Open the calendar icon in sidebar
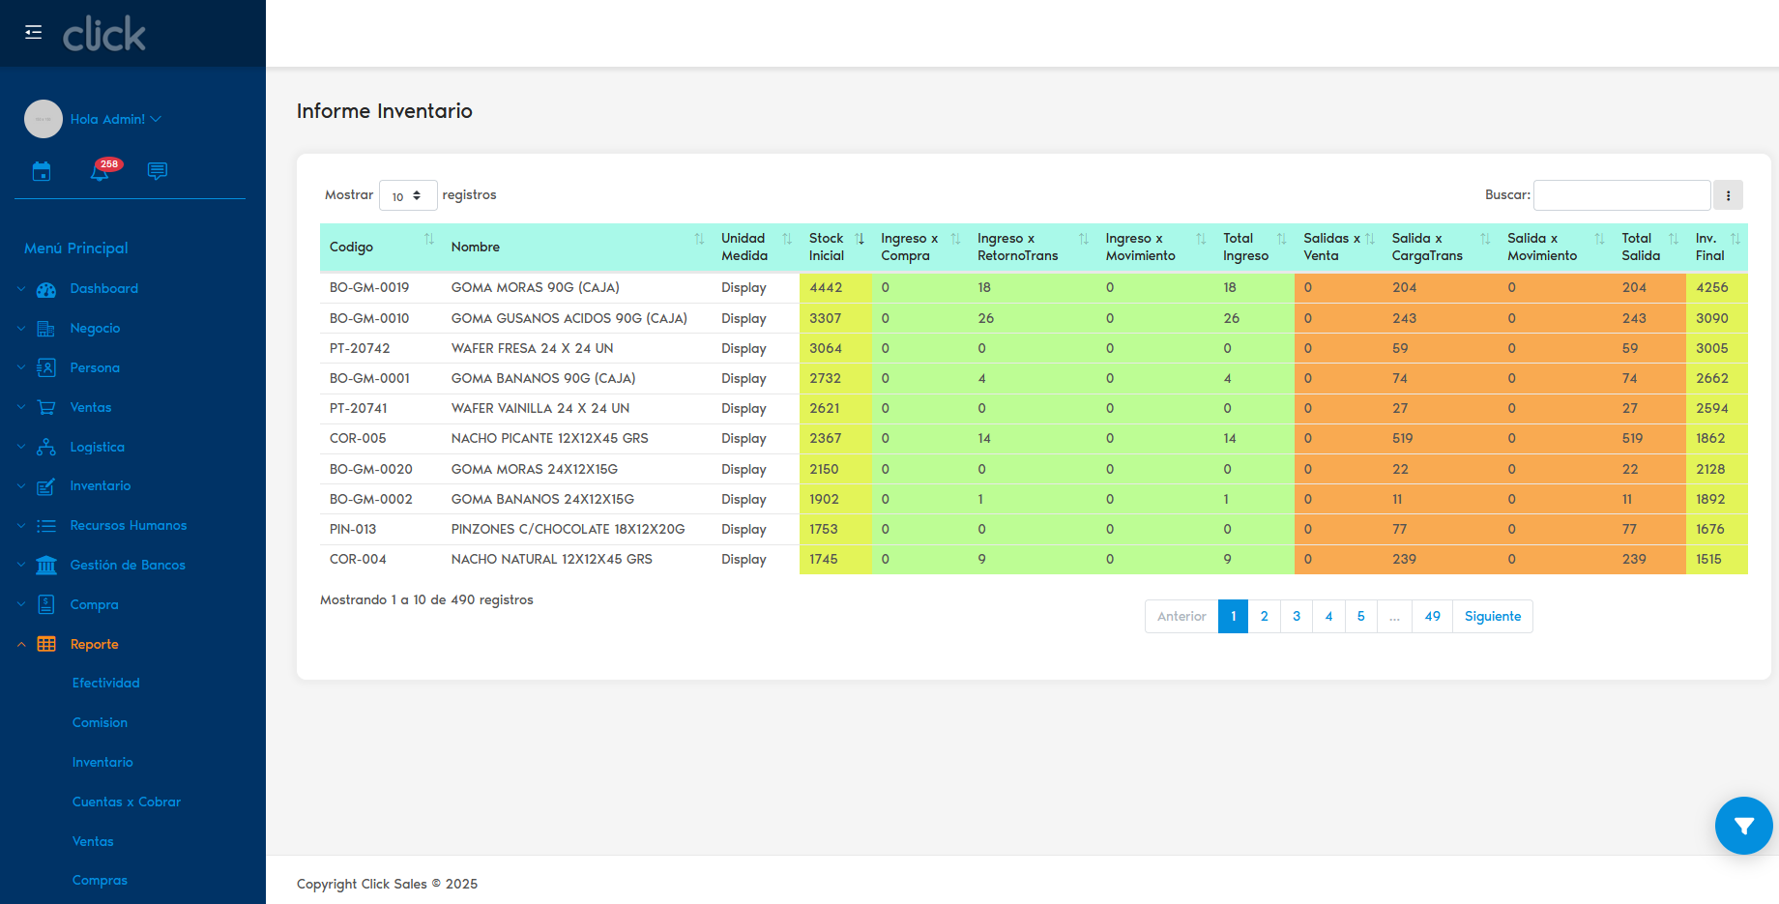The image size is (1779, 904). tap(42, 172)
